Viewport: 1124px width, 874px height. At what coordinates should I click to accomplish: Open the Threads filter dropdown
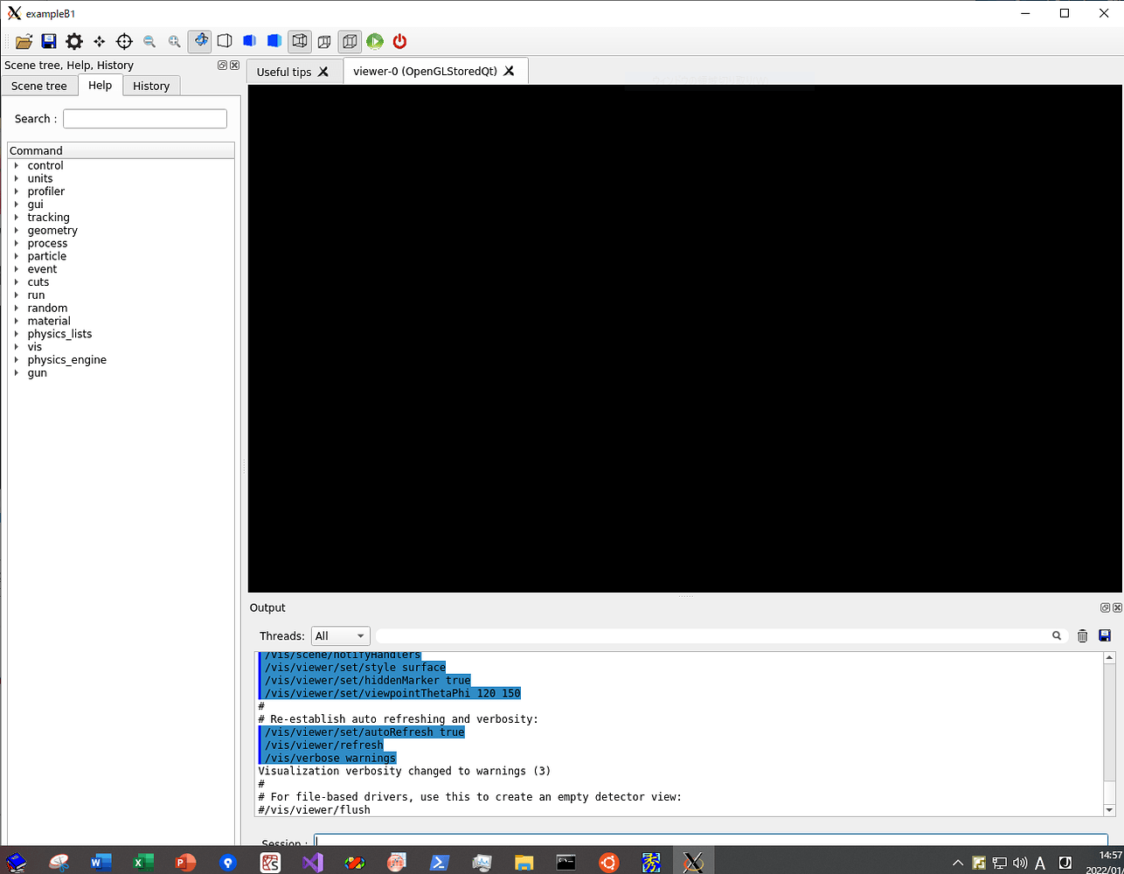pos(340,635)
